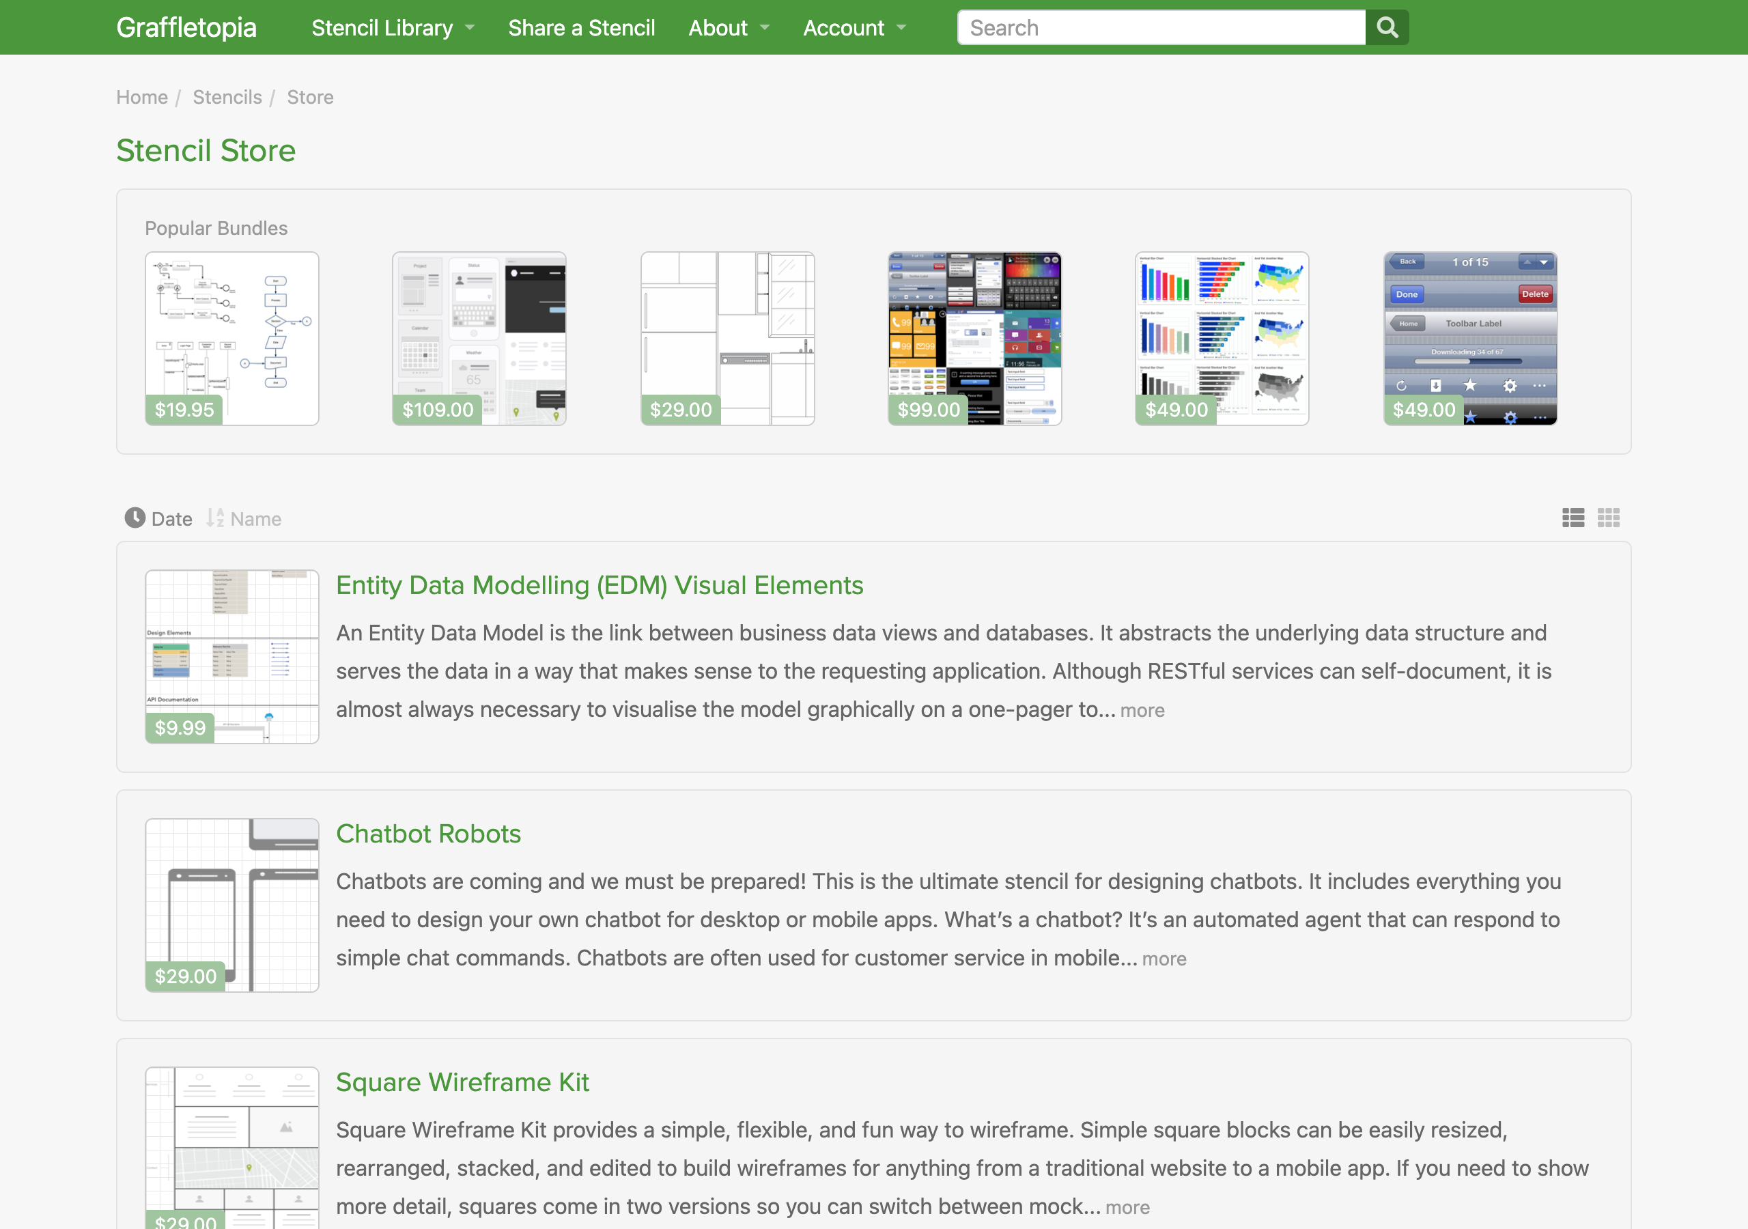
Task: Switch to list view layout icon
Action: [x=1573, y=518]
